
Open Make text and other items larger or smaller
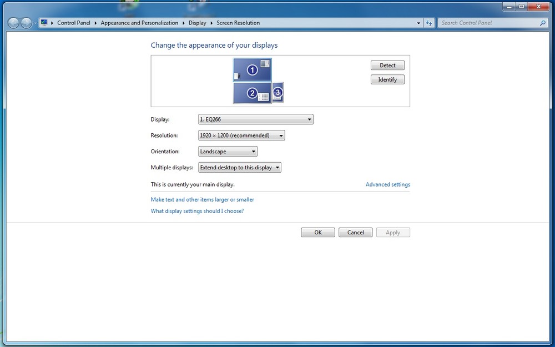[202, 199]
